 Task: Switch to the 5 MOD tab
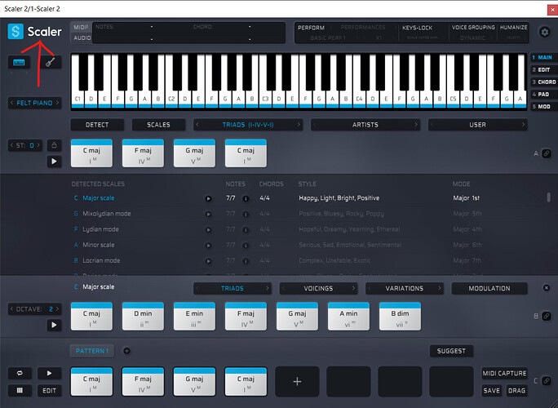(544, 106)
